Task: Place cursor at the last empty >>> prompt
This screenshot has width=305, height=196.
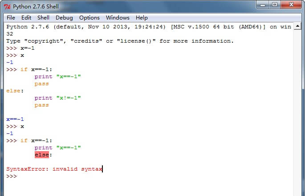Action: pyautogui.click(x=12, y=176)
